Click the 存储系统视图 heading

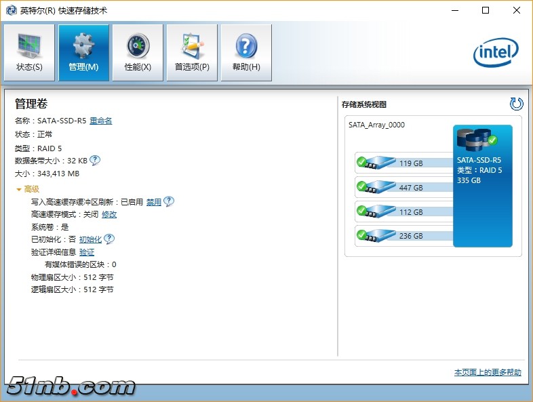click(364, 104)
